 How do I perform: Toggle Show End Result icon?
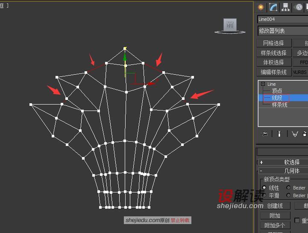[279, 134]
